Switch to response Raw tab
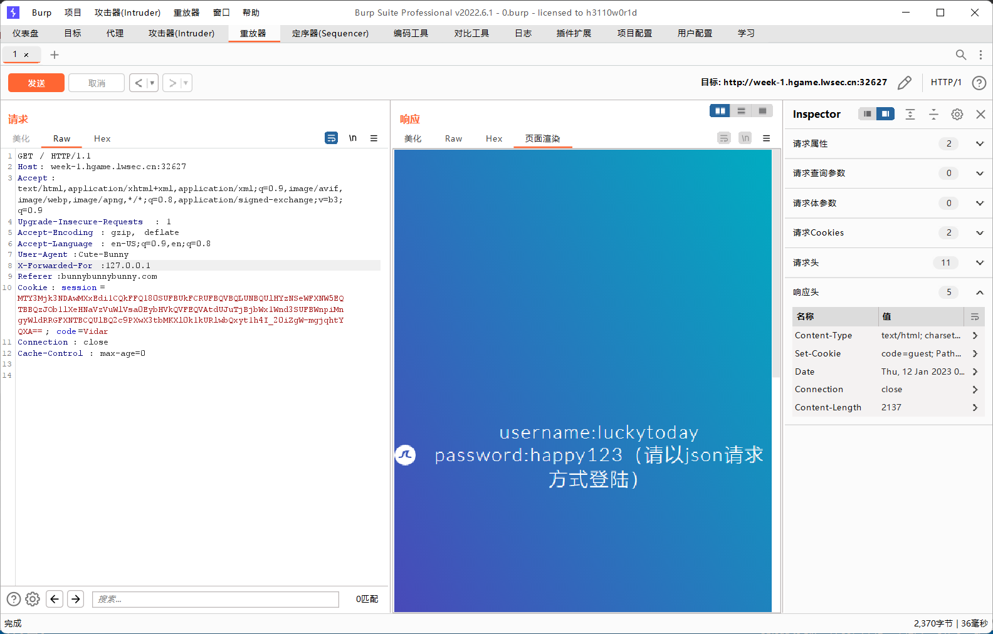The image size is (993, 634). click(453, 139)
